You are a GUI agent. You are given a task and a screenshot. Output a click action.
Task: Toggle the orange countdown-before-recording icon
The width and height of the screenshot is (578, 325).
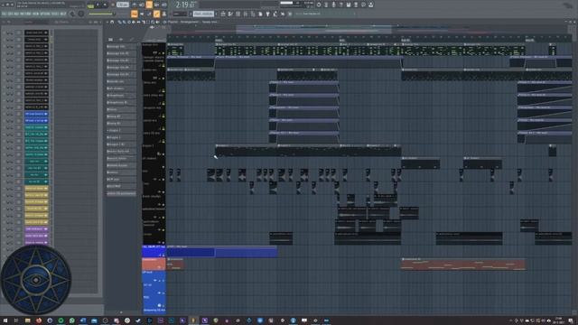(x=149, y=5)
